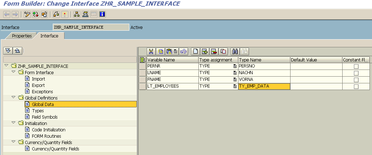Viewport: 372px width, 155px height.
Task: Click the Find binoculars icon
Action: pos(235,52)
